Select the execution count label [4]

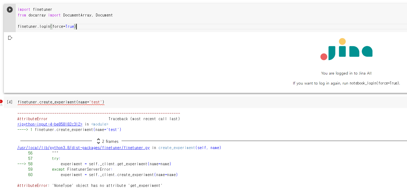[x=10, y=102]
